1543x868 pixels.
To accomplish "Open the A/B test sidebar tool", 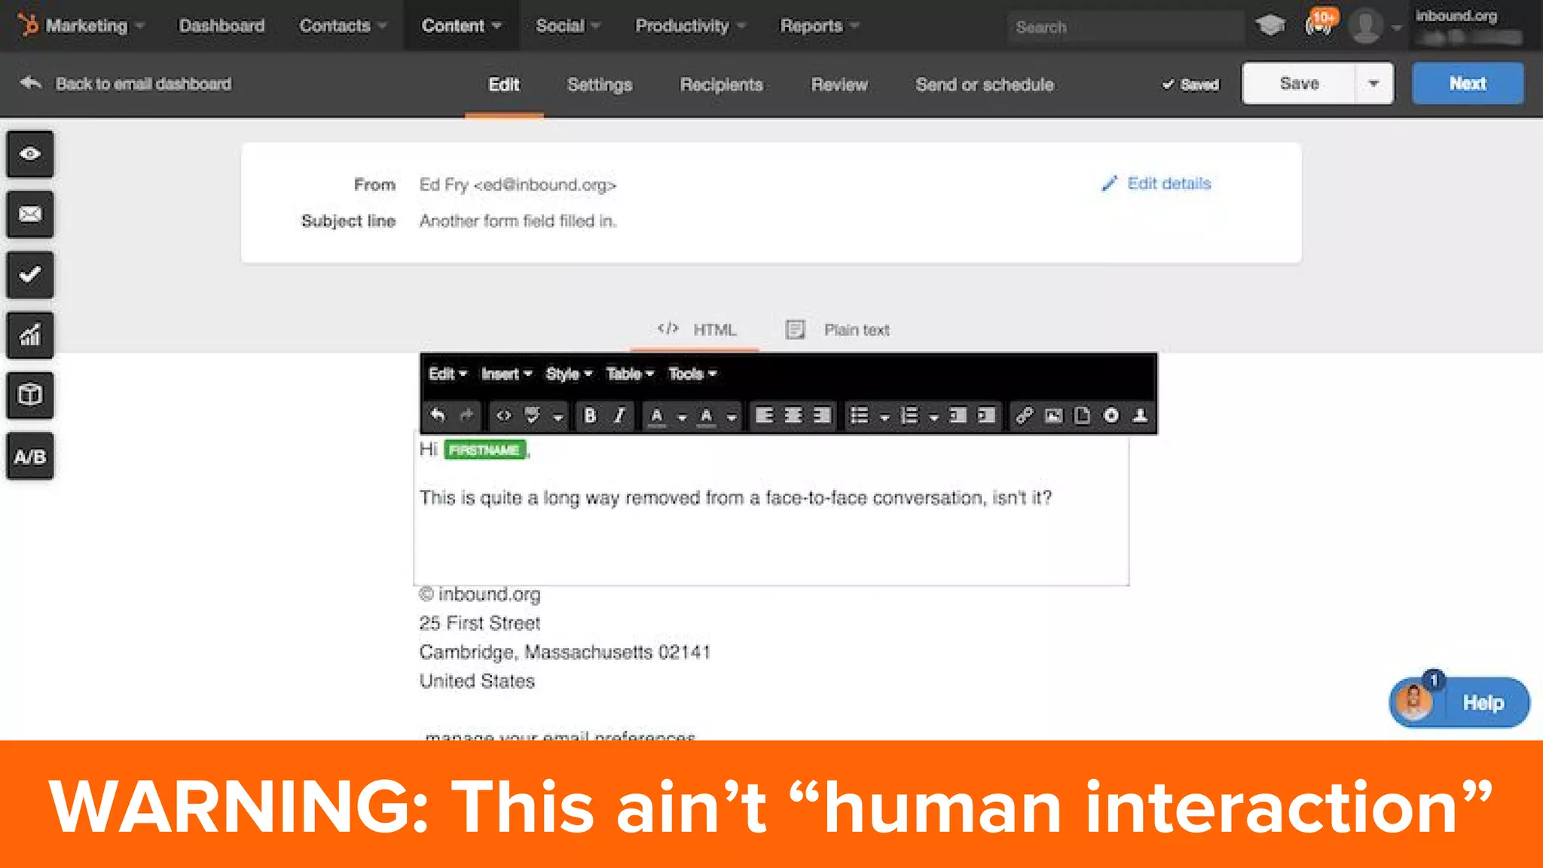I will point(30,456).
